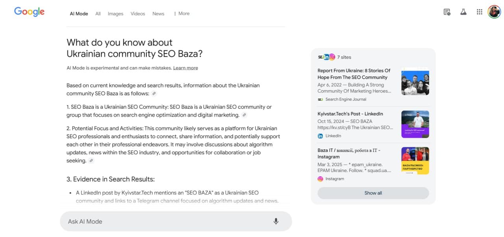504x237 pixels.
Task: Click the "7 sites" label
Action: (x=344, y=57)
